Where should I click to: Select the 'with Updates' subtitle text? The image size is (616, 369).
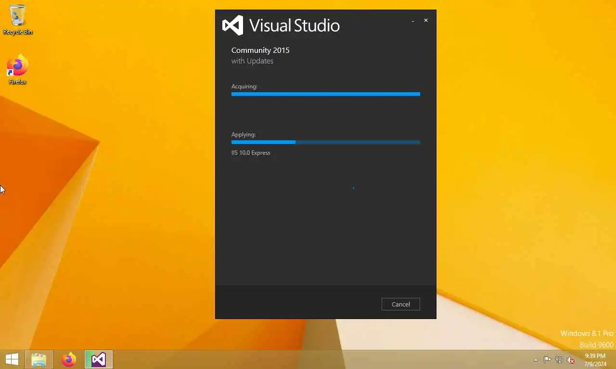pyautogui.click(x=252, y=61)
